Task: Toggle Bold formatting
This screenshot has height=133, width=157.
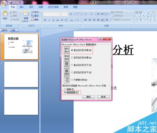Action: tap(45, 20)
